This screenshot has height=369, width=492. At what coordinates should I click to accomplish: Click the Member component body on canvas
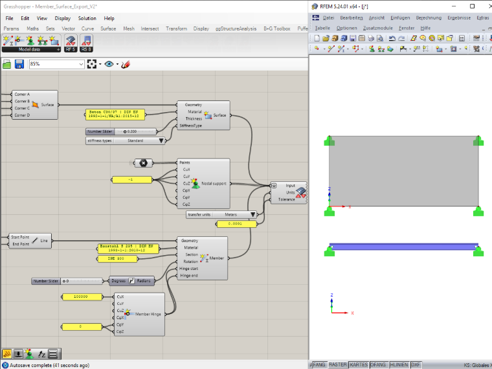(203, 258)
